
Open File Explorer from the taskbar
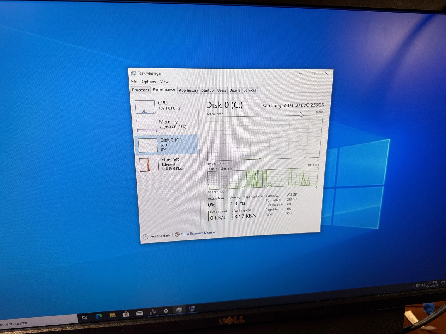point(112,315)
